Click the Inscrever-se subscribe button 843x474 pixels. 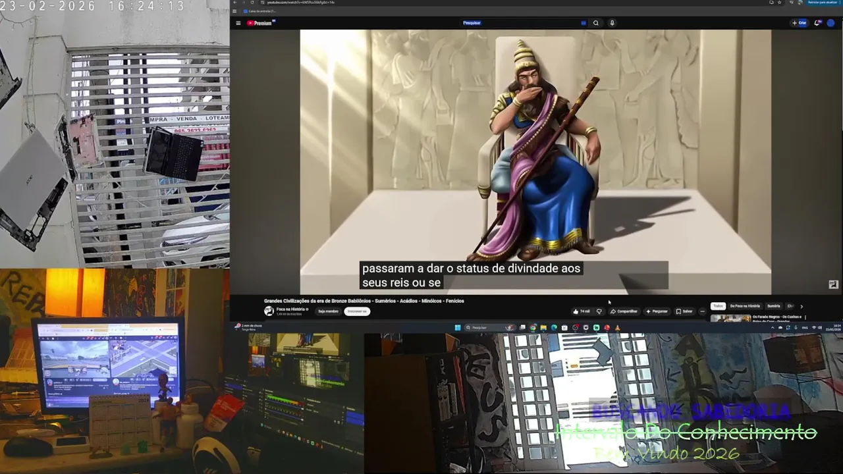357,311
